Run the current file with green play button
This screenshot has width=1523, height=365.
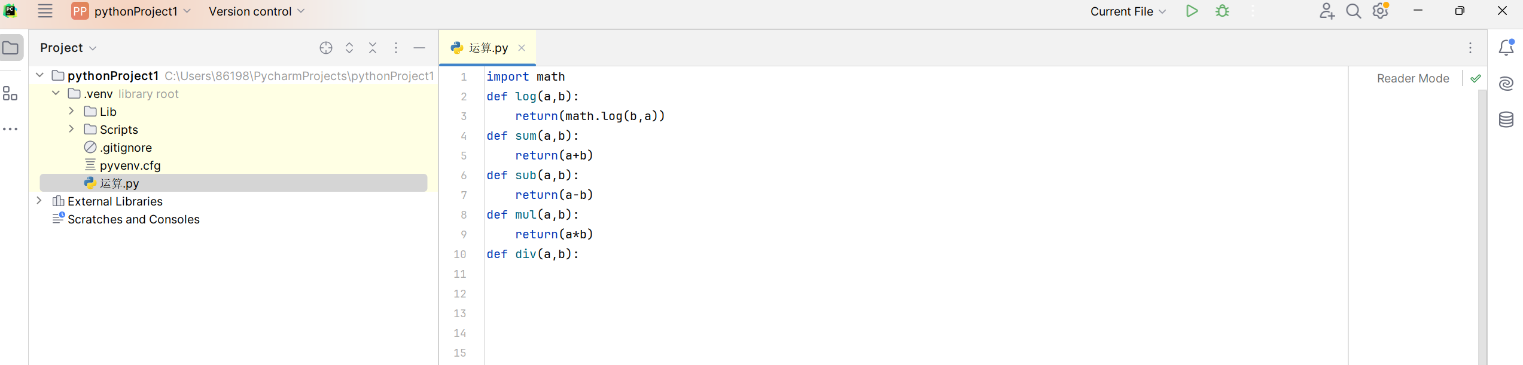pyautogui.click(x=1192, y=11)
